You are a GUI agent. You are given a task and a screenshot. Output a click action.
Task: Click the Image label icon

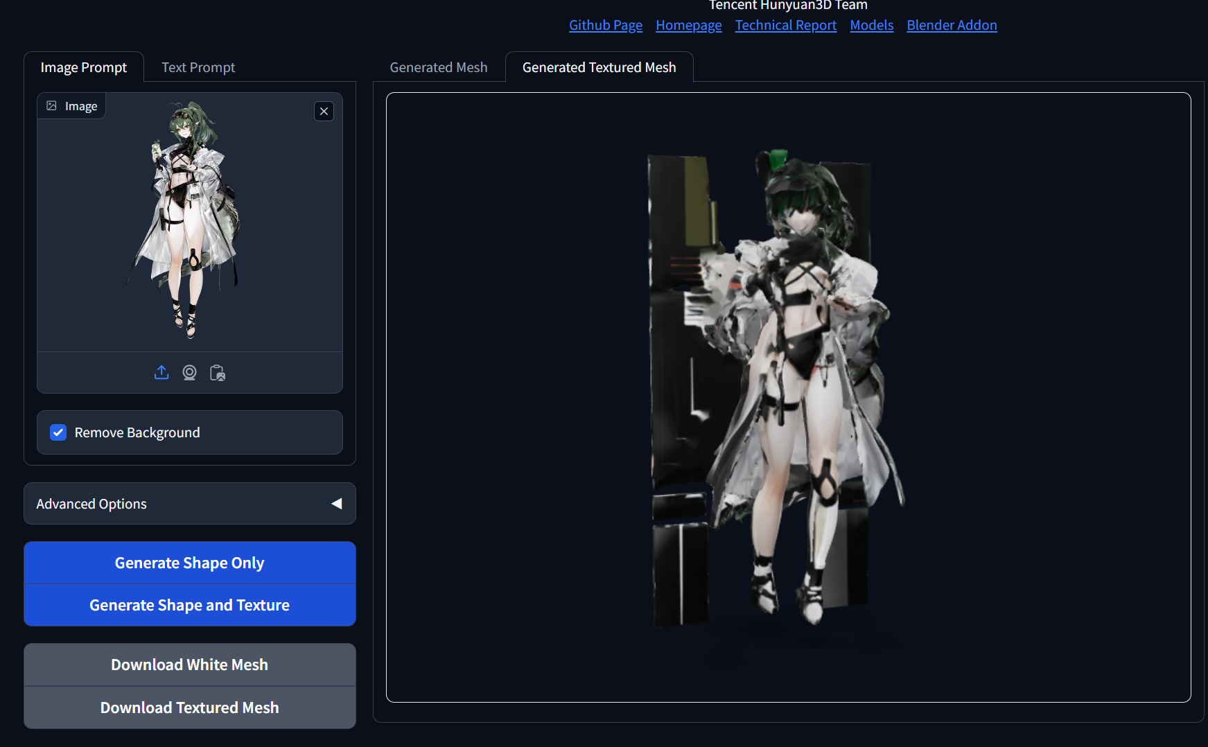(51, 106)
